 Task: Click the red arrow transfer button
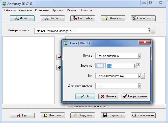59,57
